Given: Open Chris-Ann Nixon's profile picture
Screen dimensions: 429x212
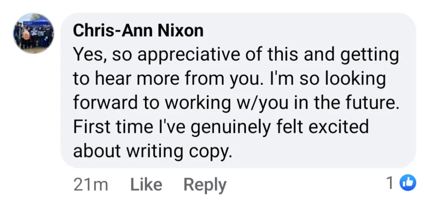Looking at the screenshot, I should [34, 33].
